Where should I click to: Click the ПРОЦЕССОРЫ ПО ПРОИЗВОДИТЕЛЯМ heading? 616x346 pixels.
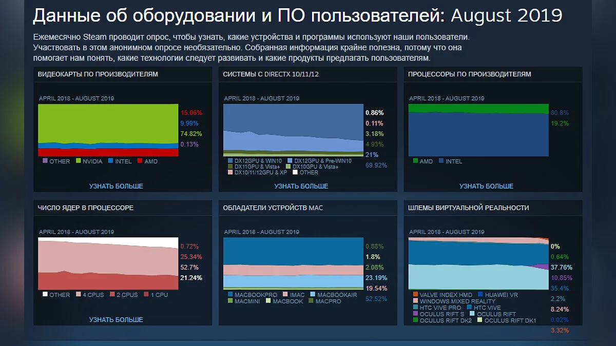pos(469,74)
